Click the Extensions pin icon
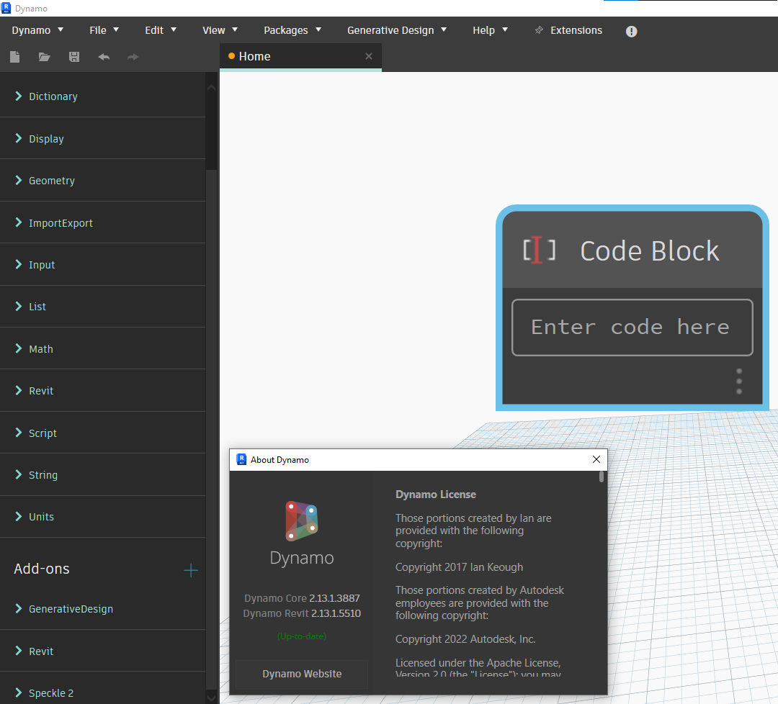Screen dimensions: 778x704 click(539, 30)
